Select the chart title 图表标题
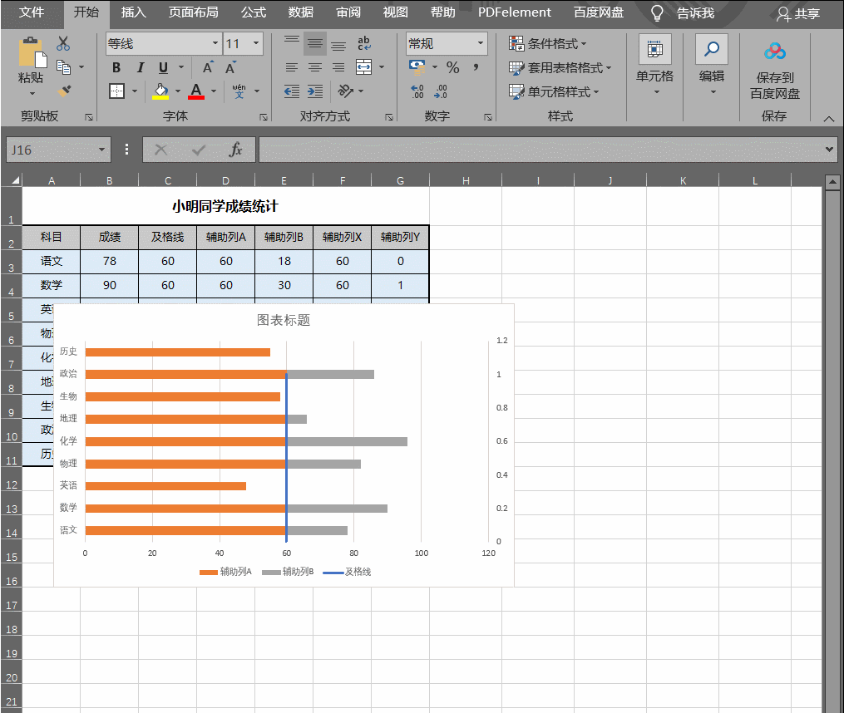This screenshot has width=844, height=713. pos(284,320)
